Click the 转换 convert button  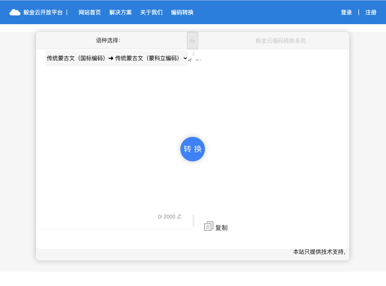tap(192, 149)
